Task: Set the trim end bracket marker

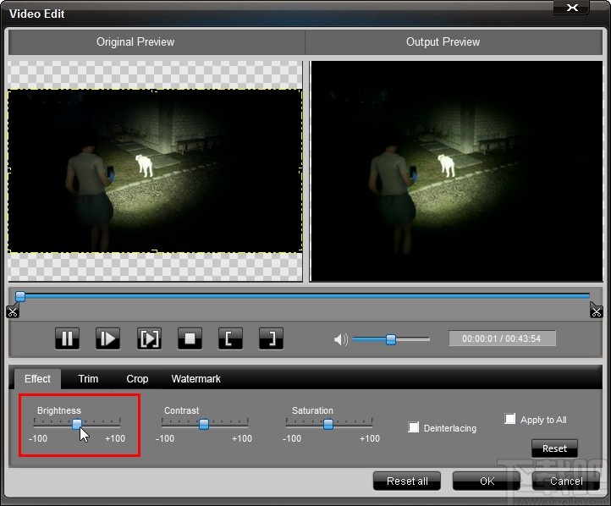Action: [x=271, y=338]
